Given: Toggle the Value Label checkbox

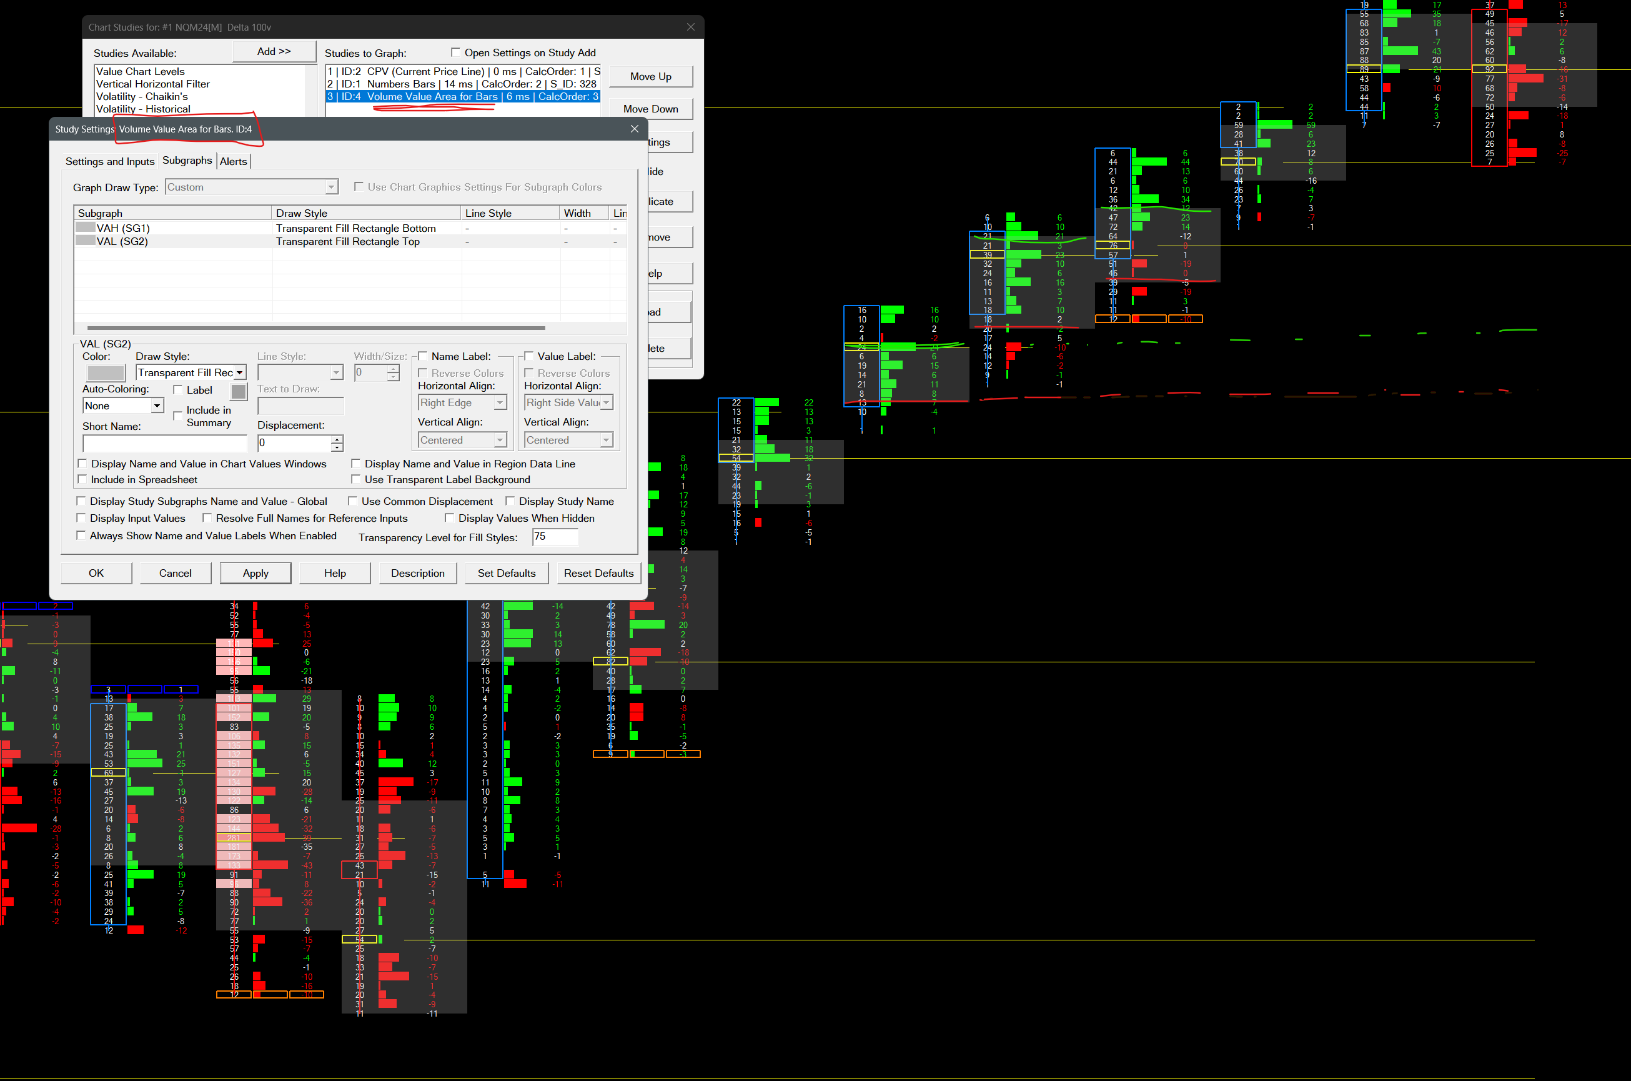Looking at the screenshot, I should [528, 356].
